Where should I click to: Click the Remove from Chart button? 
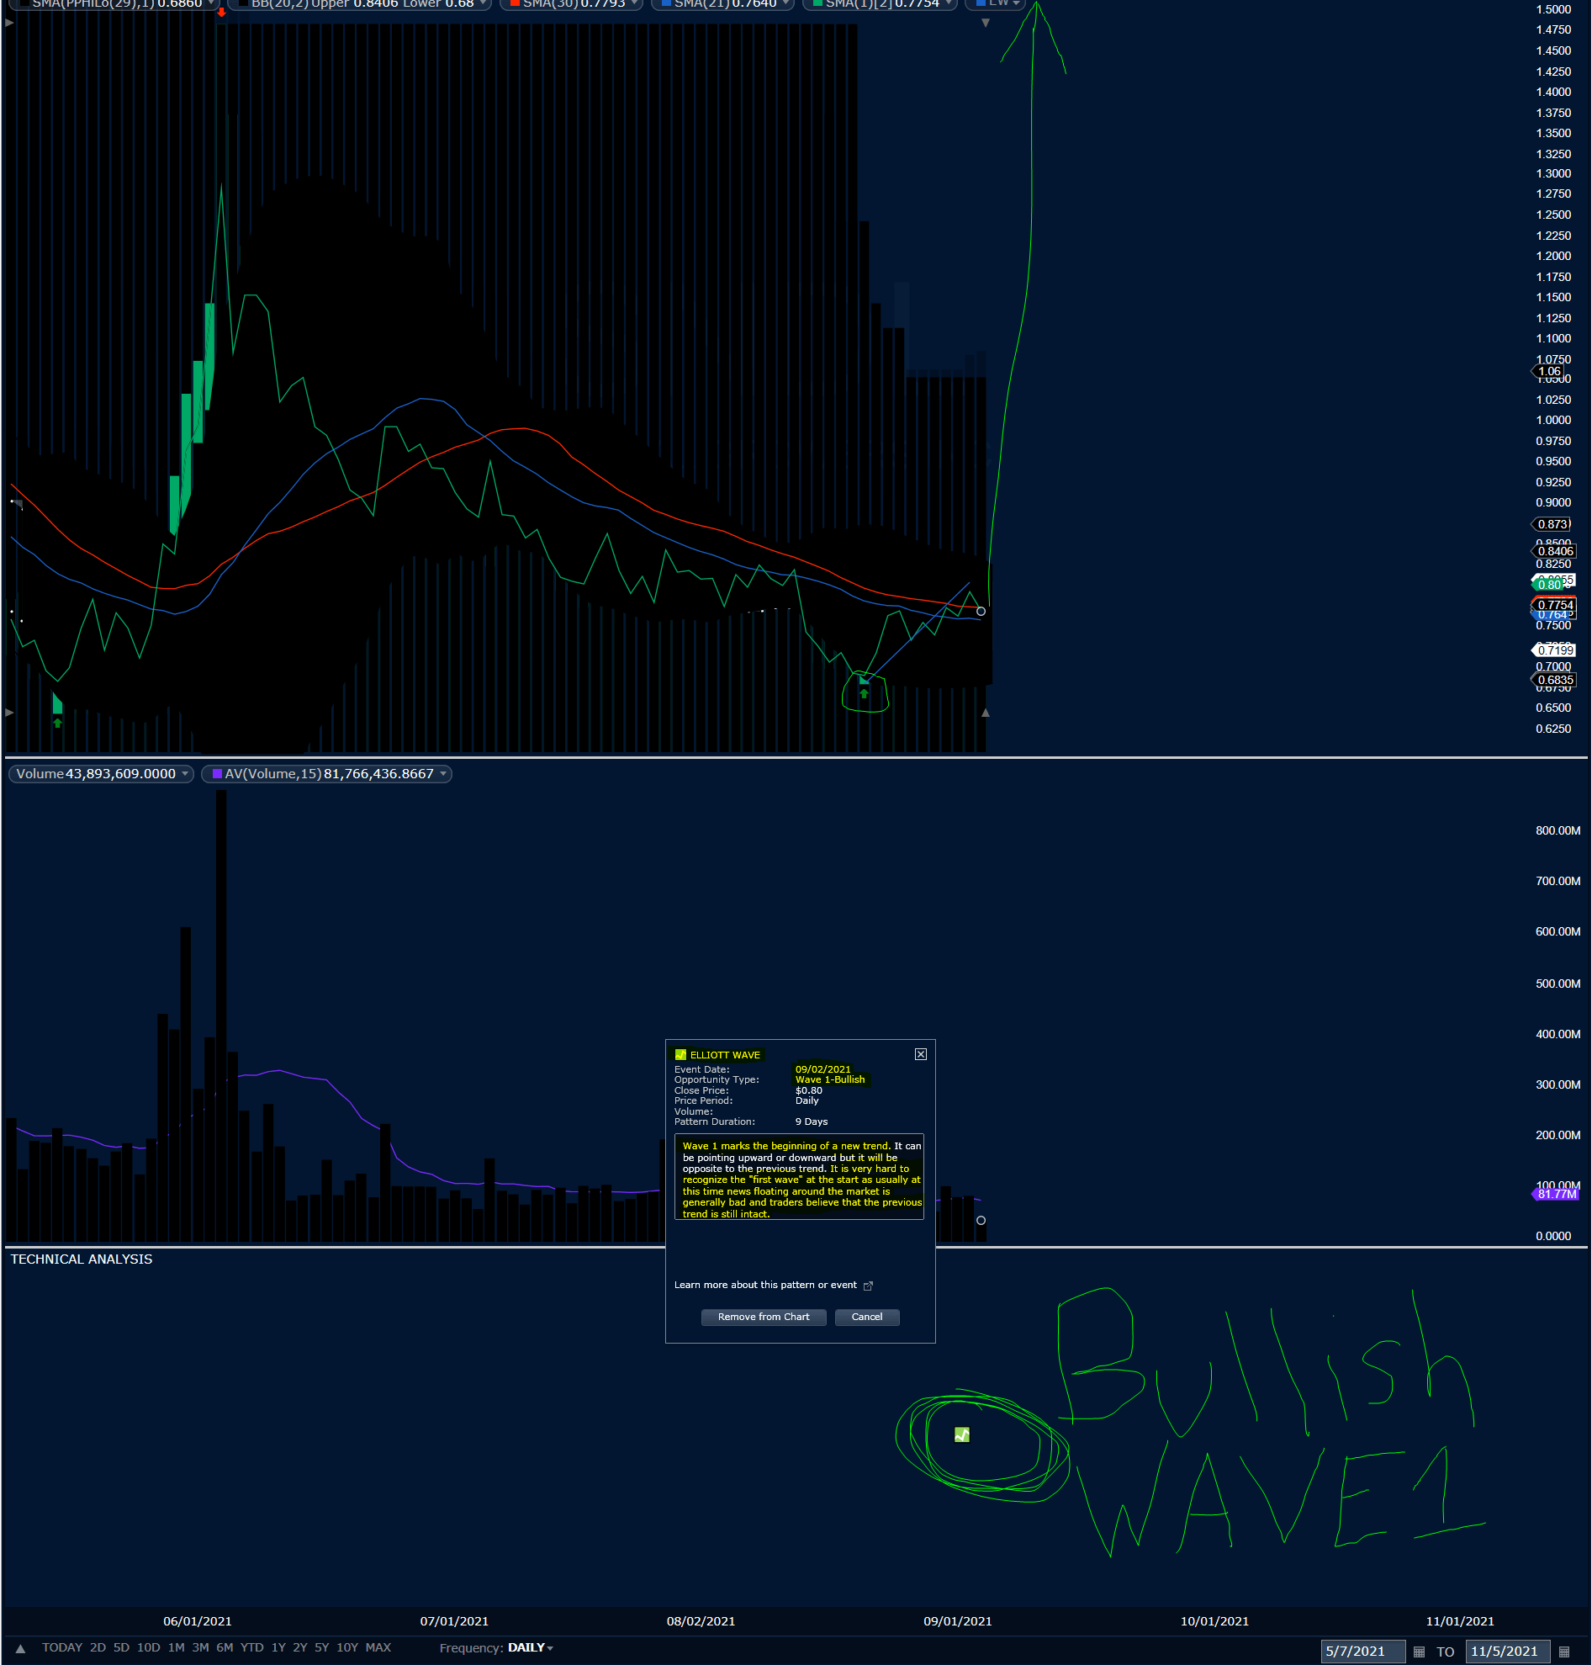(x=763, y=1317)
